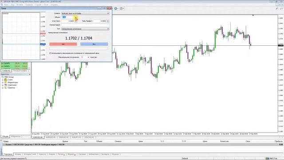Click the Ордер column header
The image size is (284, 160).
tap(6, 141)
